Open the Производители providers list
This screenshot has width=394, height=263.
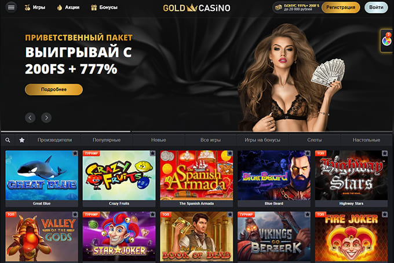coord(55,140)
